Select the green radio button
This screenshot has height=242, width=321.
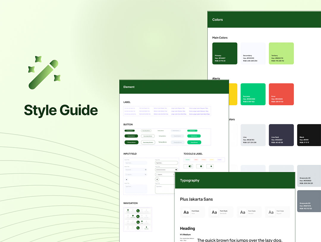pos(211,166)
